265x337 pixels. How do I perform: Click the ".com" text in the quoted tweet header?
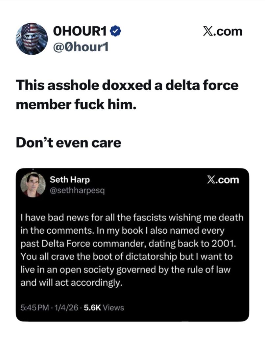(x=229, y=180)
